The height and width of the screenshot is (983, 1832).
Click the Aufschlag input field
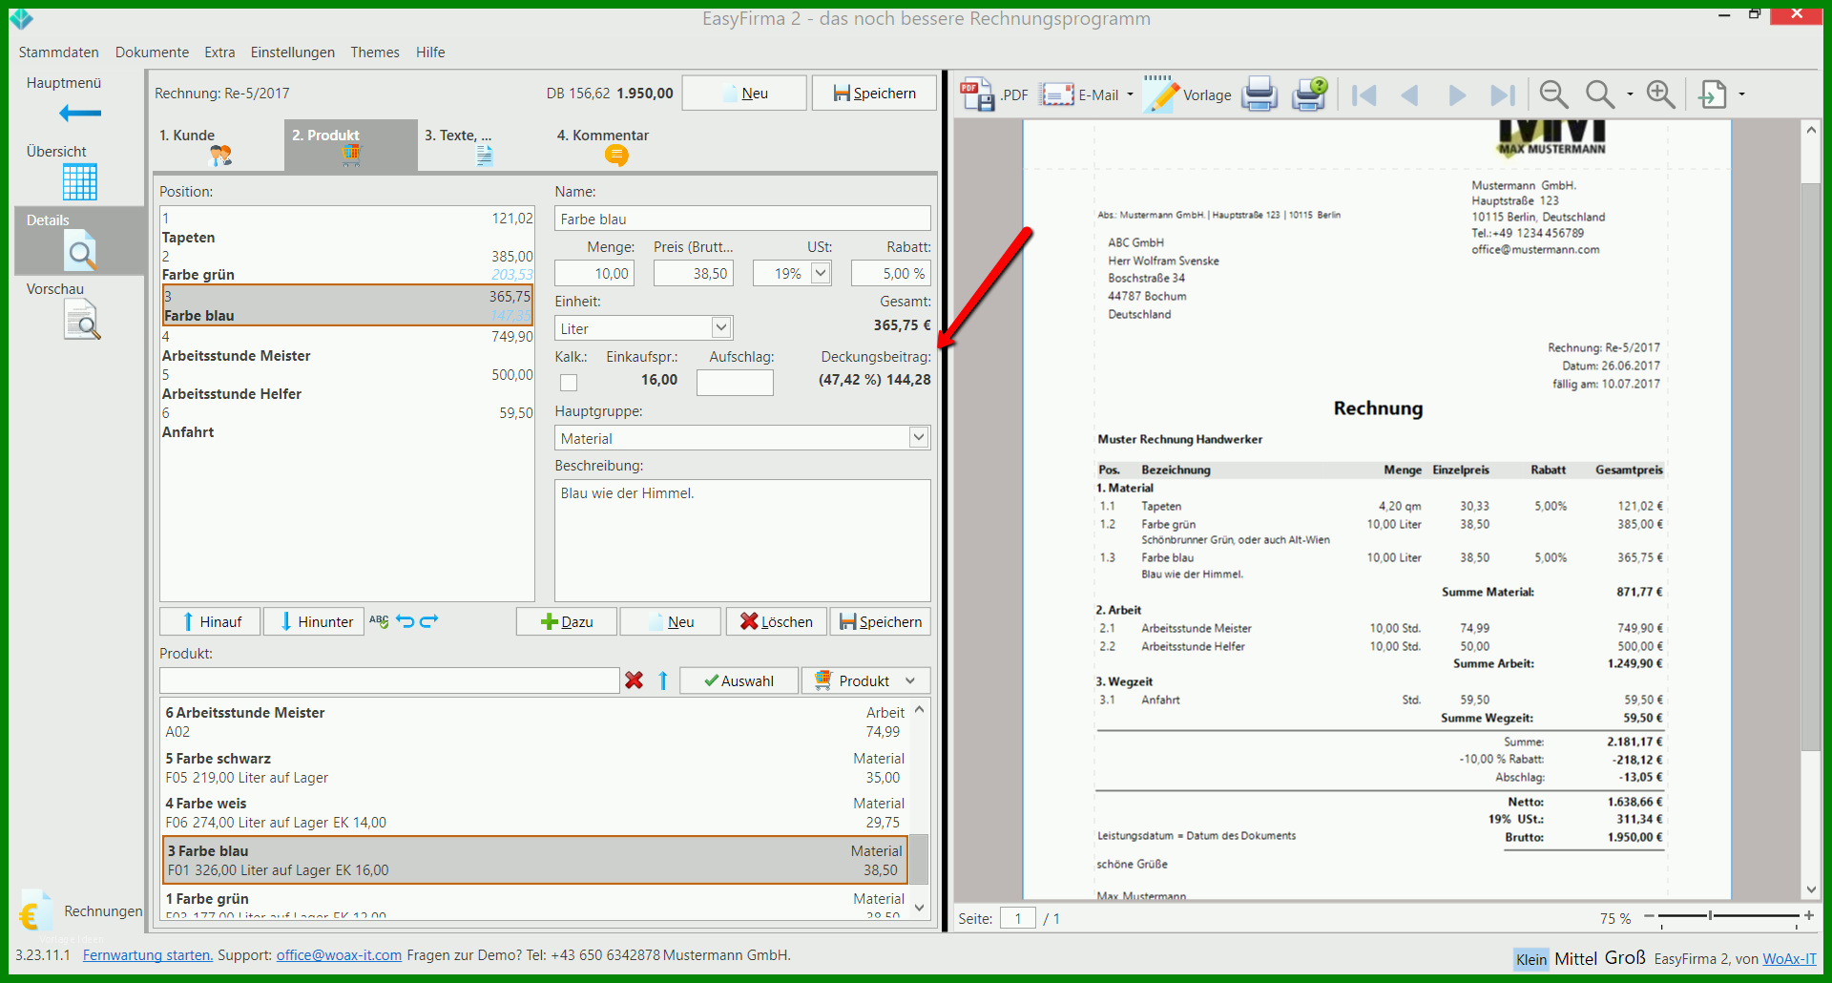coord(735,382)
